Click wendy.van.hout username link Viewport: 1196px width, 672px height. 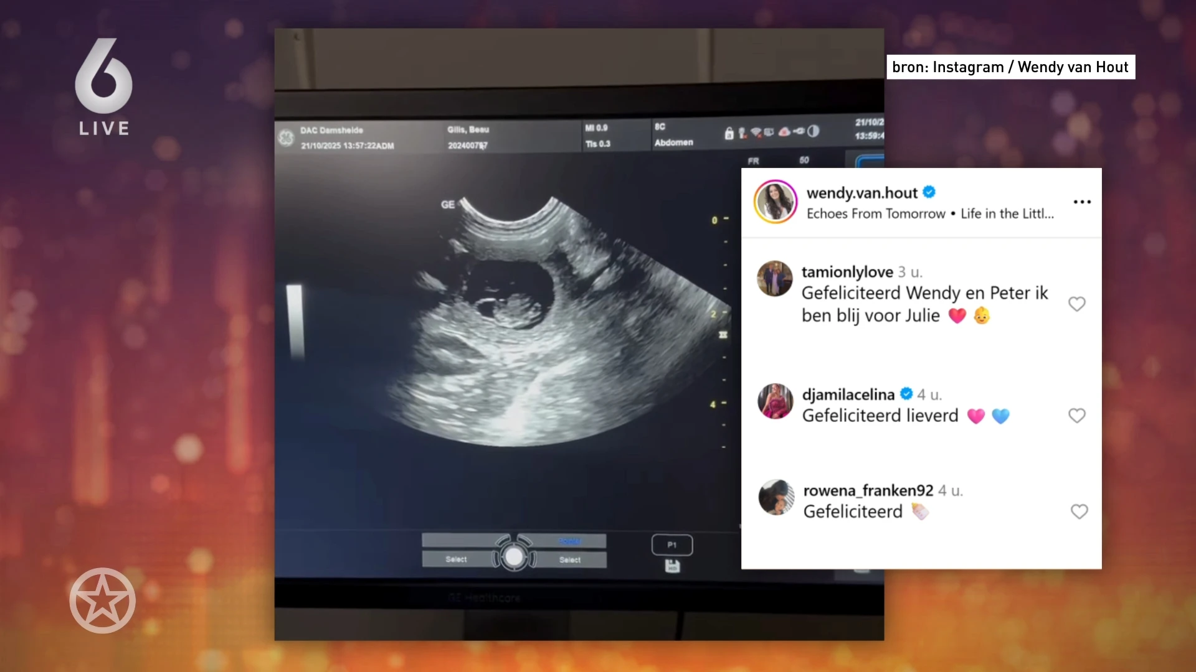[x=861, y=193]
